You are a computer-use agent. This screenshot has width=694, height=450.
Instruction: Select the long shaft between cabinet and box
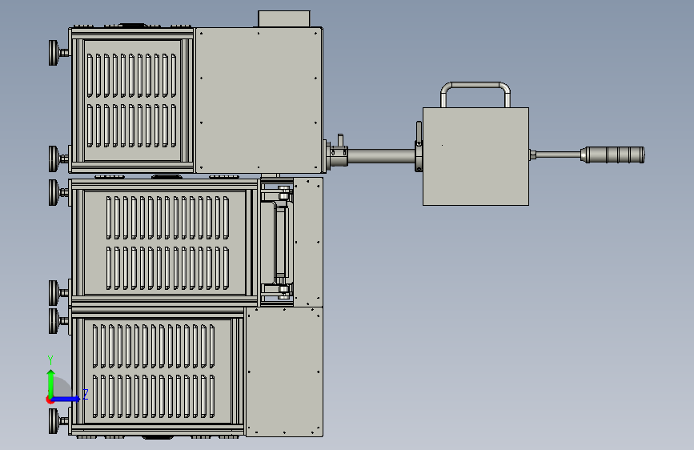(x=382, y=157)
